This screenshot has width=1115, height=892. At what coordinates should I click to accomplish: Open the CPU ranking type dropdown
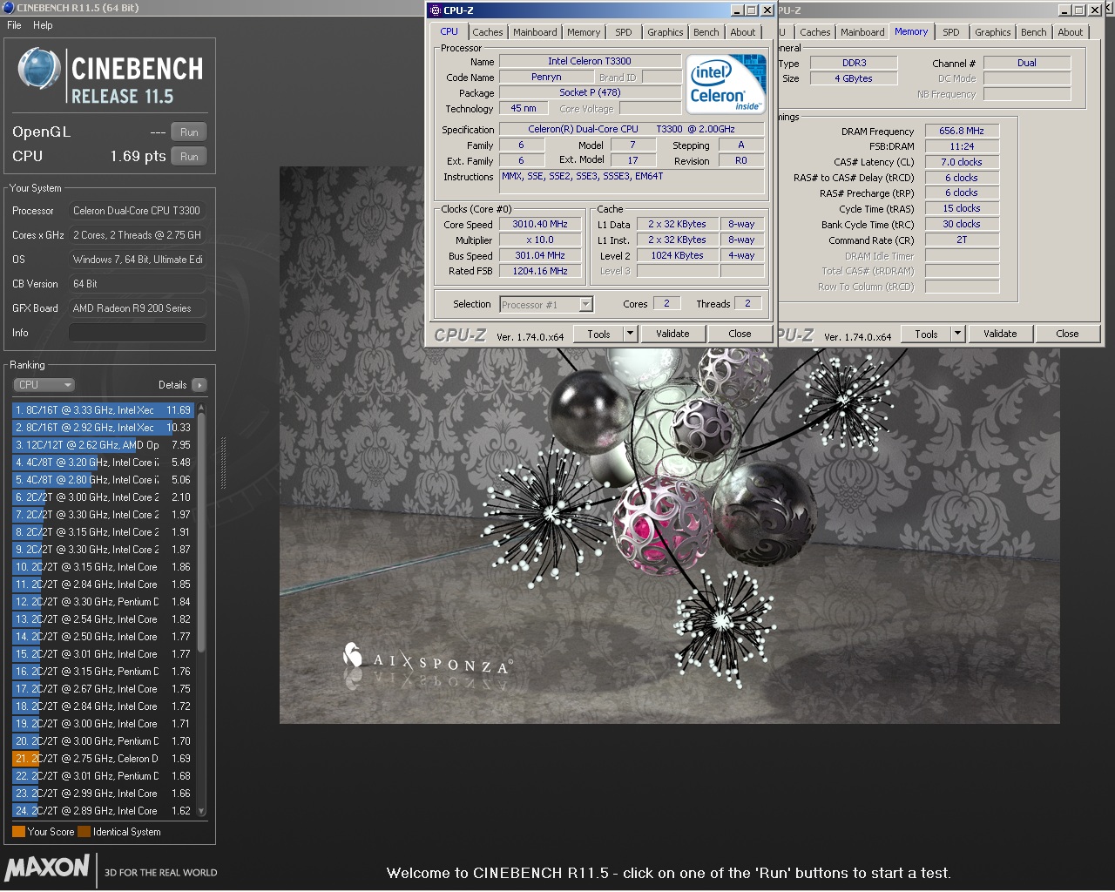[44, 385]
